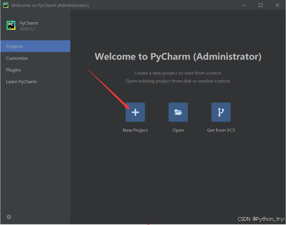The width and height of the screenshot is (286, 225).
Task: Click the Get from VCS label
Action: click(x=221, y=130)
